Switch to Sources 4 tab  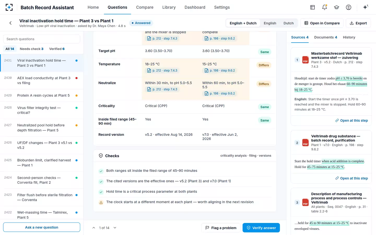click(300, 37)
